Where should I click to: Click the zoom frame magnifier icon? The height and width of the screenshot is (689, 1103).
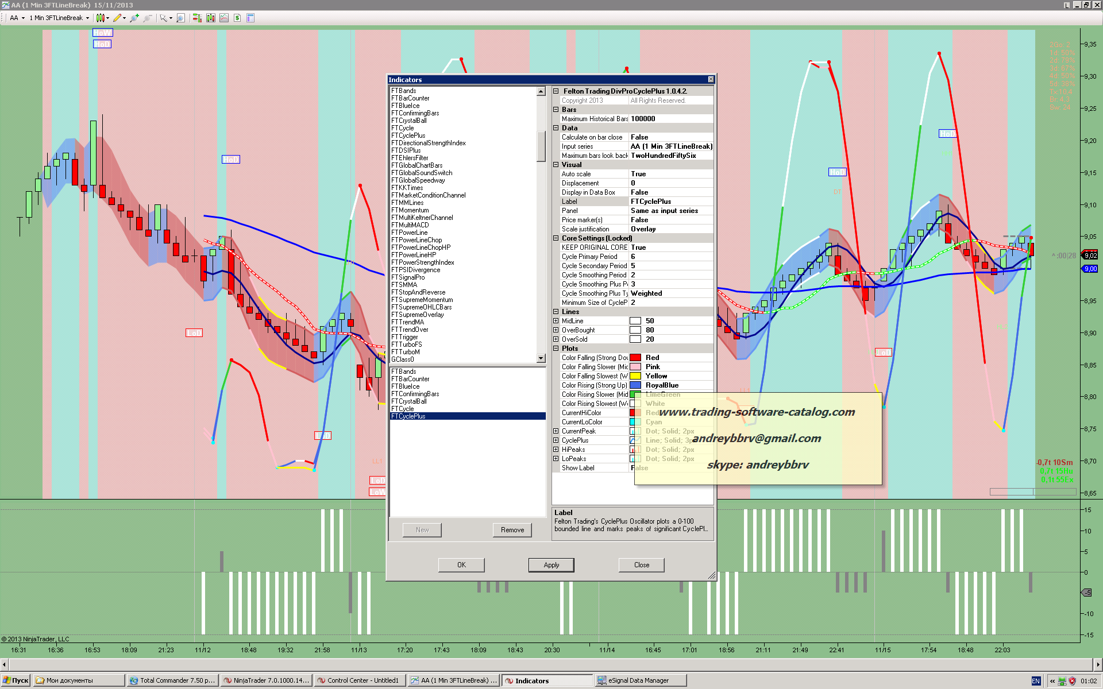(180, 18)
